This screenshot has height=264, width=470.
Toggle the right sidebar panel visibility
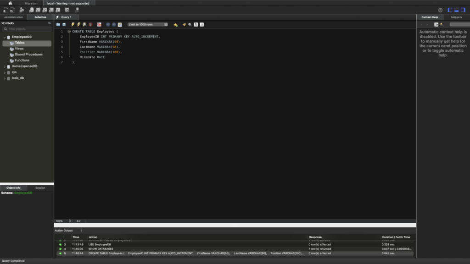tap(463, 10)
